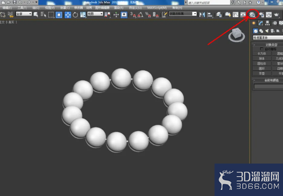Viewport: 283px width, 196px height.
Task: Switch to the Motion panel tab
Action: [275, 23]
